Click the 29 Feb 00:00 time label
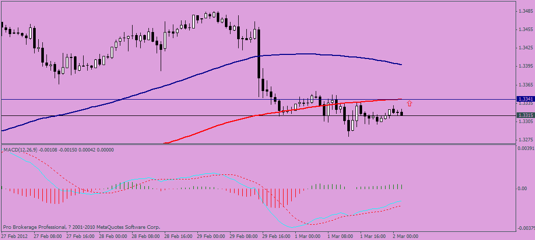Viewport: 535px width, 240px height. pyautogui.click(x=211, y=236)
